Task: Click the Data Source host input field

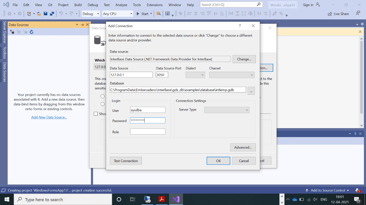Action: tap(131, 75)
